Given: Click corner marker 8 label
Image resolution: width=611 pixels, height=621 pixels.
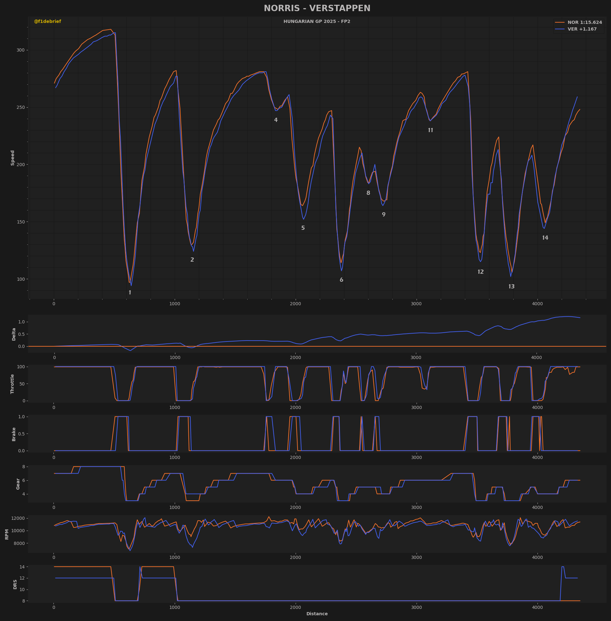Looking at the screenshot, I should click(369, 193).
